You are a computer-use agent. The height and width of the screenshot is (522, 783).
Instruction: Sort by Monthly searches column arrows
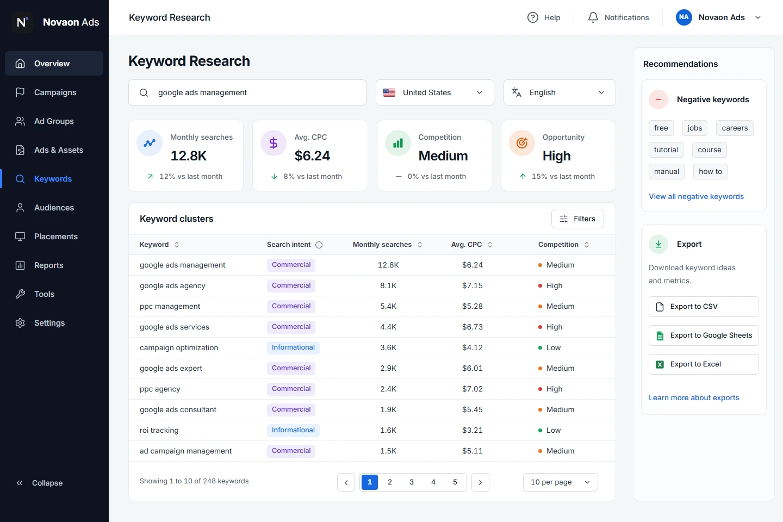tap(420, 245)
